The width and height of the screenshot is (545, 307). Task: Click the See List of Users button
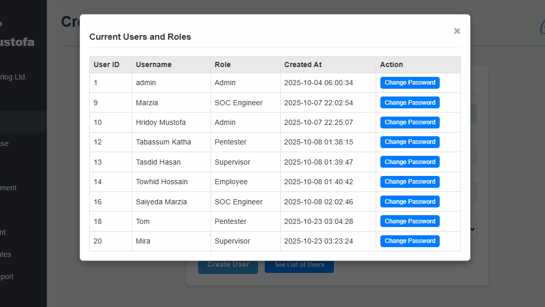(x=299, y=265)
